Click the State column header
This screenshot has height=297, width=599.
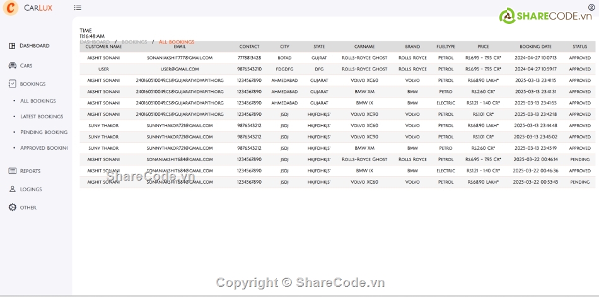[x=319, y=47]
